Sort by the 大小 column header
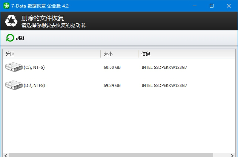238x163 pixels. coord(119,54)
